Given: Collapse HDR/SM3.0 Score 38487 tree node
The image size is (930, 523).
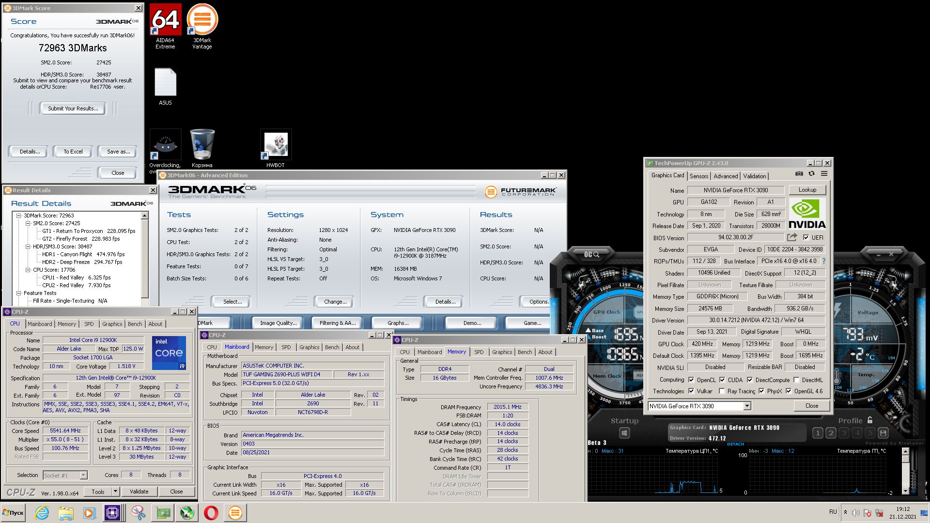Looking at the screenshot, I should click(x=28, y=246).
